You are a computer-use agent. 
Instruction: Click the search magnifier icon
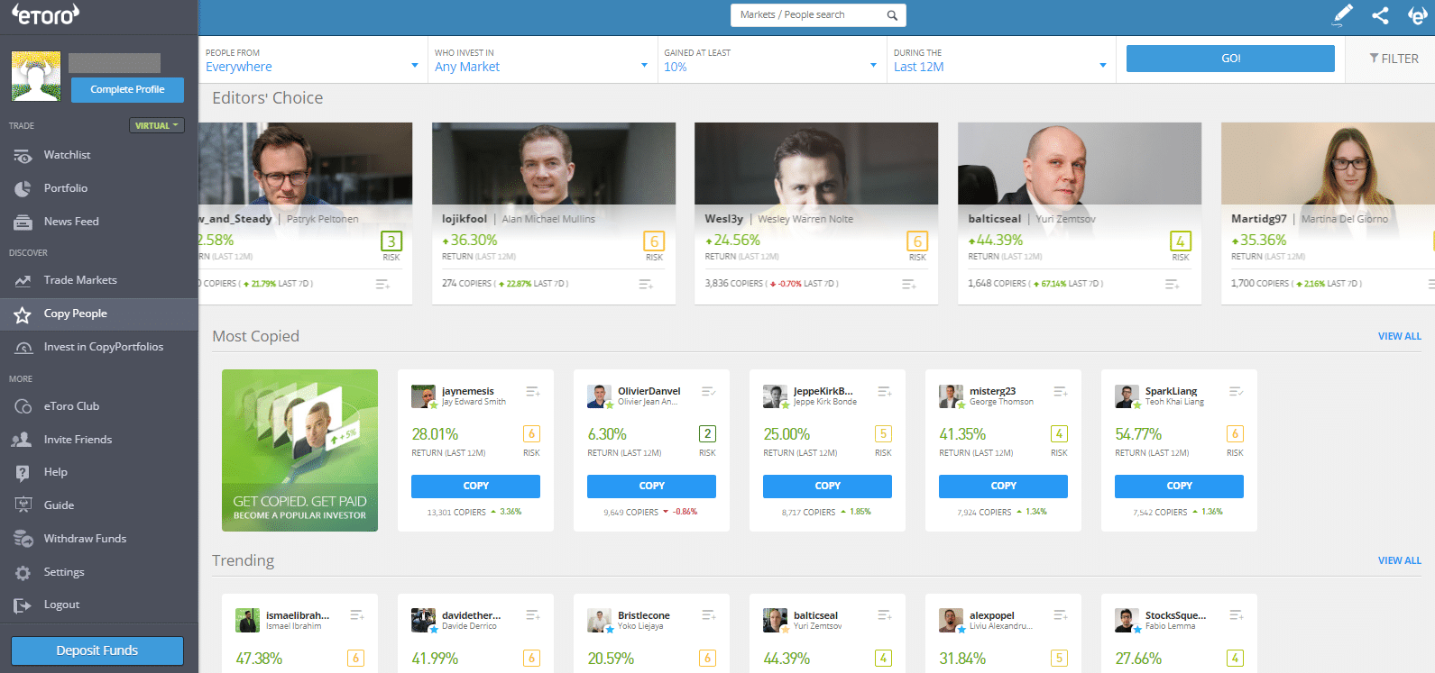pyautogui.click(x=892, y=15)
